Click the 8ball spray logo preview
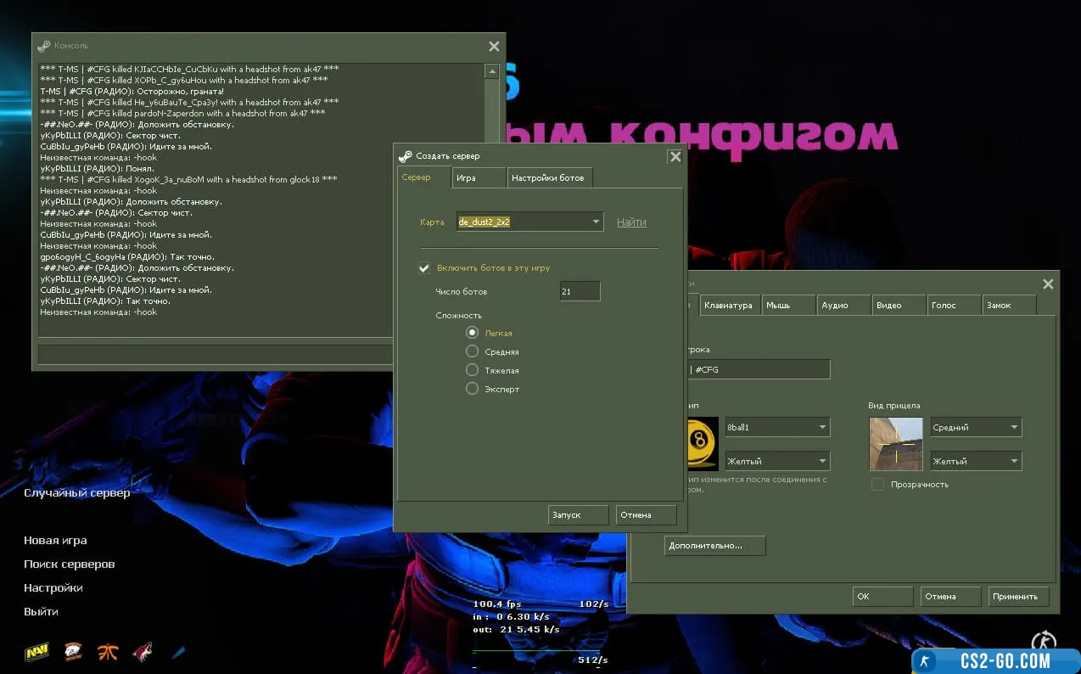The width and height of the screenshot is (1081, 674). [x=704, y=444]
